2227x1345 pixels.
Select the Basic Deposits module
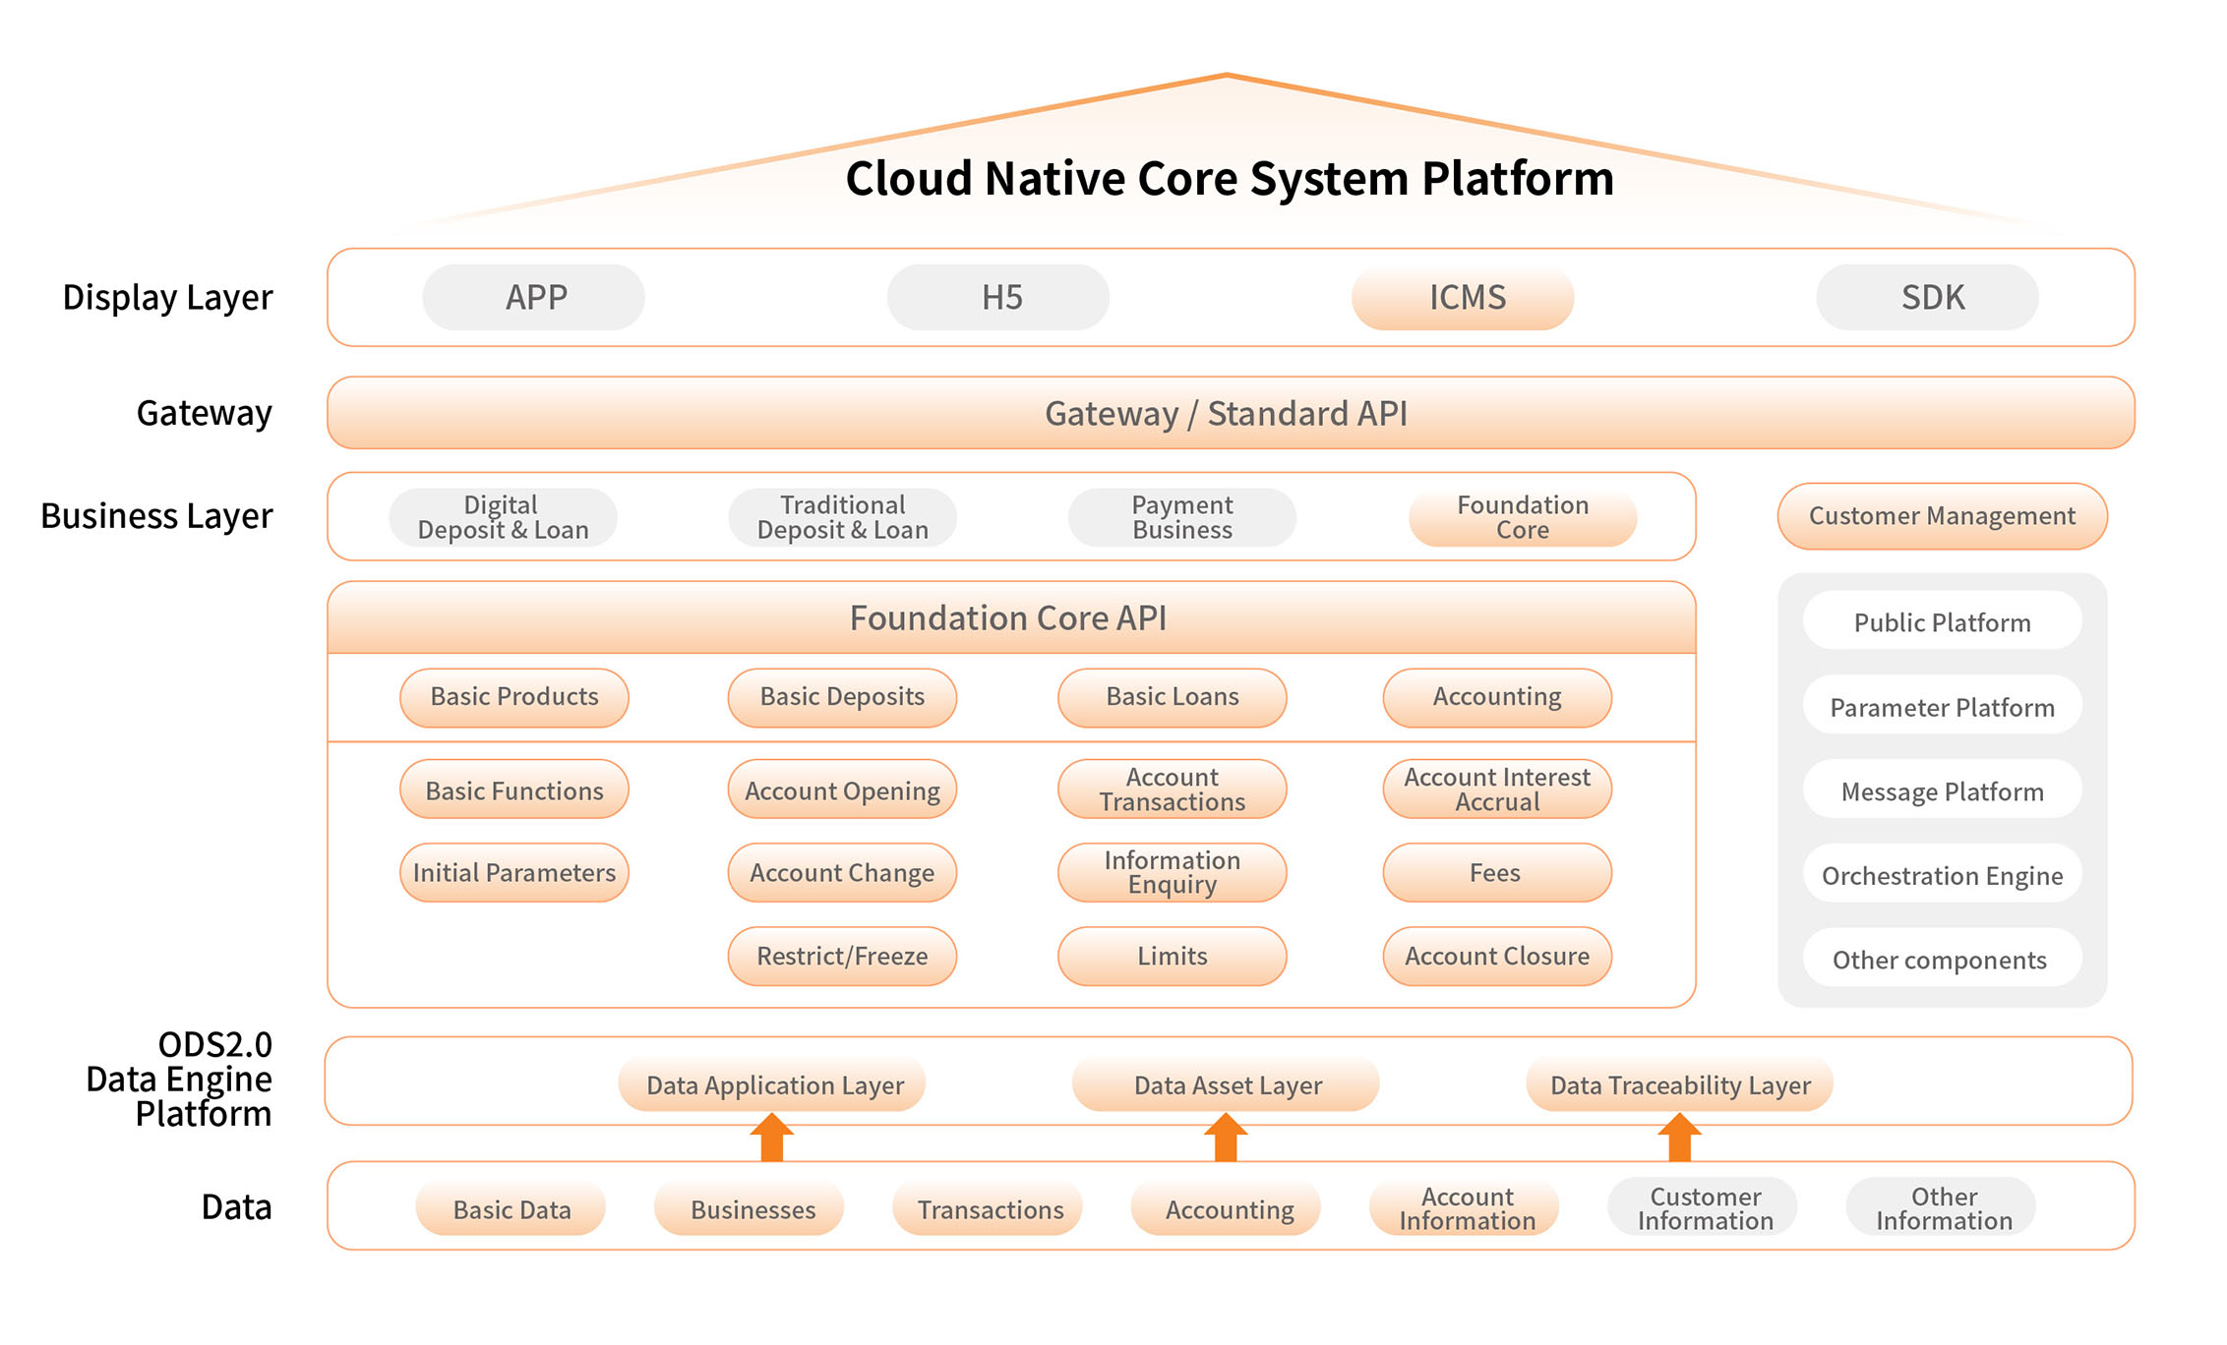point(842,697)
